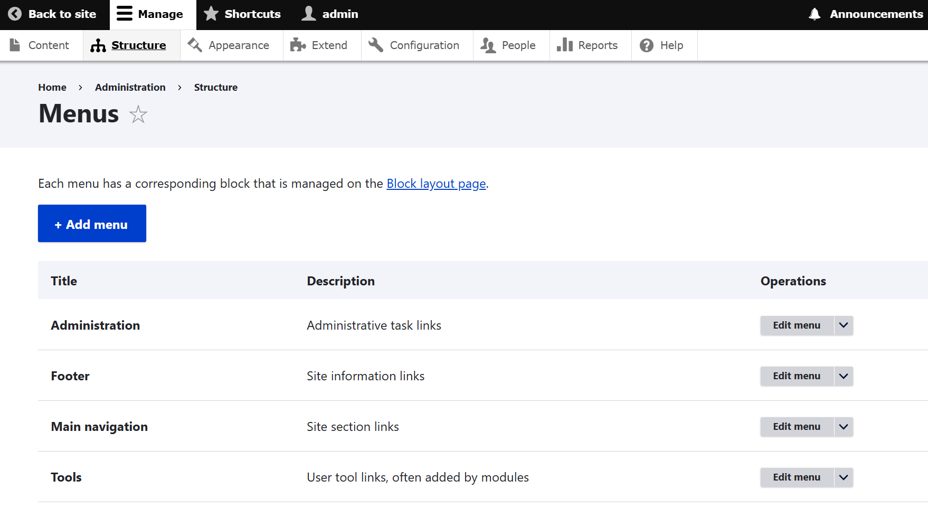
Task: Click the star icon beside Menus title
Action: click(x=138, y=114)
